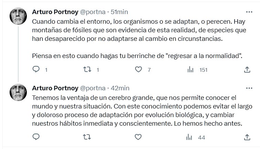Click Arturo Portnoy name on second tweet
The height and width of the screenshot is (149, 260).
(x=54, y=88)
